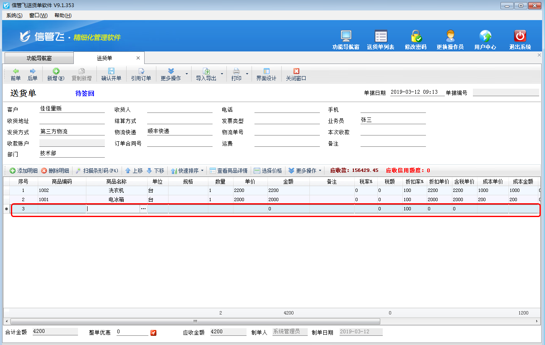Click the green 新增 plus icon

56,71
